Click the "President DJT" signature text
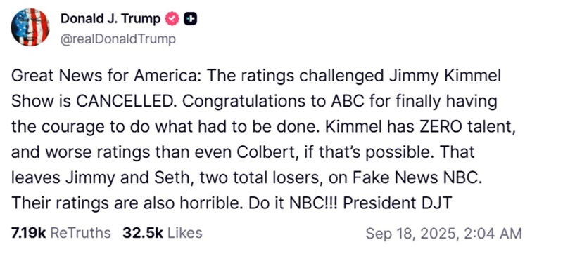The image size is (563, 275). [397, 203]
